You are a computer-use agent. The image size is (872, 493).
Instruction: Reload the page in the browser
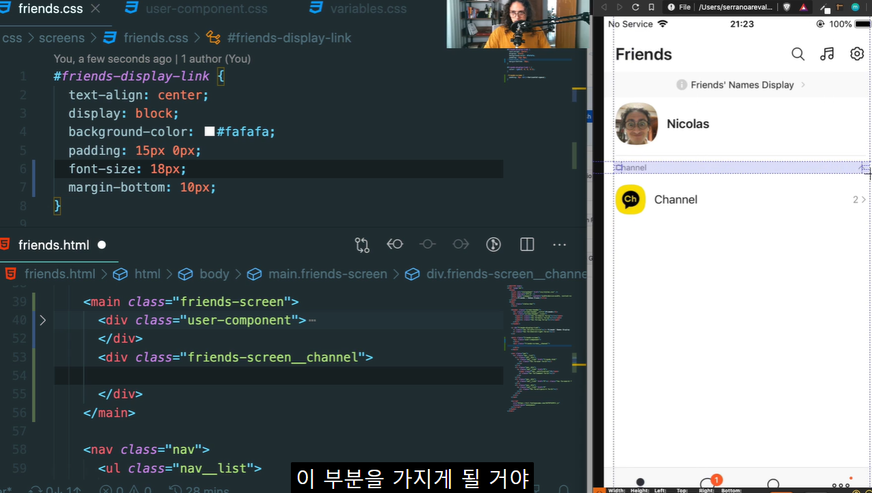pyautogui.click(x=635, y=7)
